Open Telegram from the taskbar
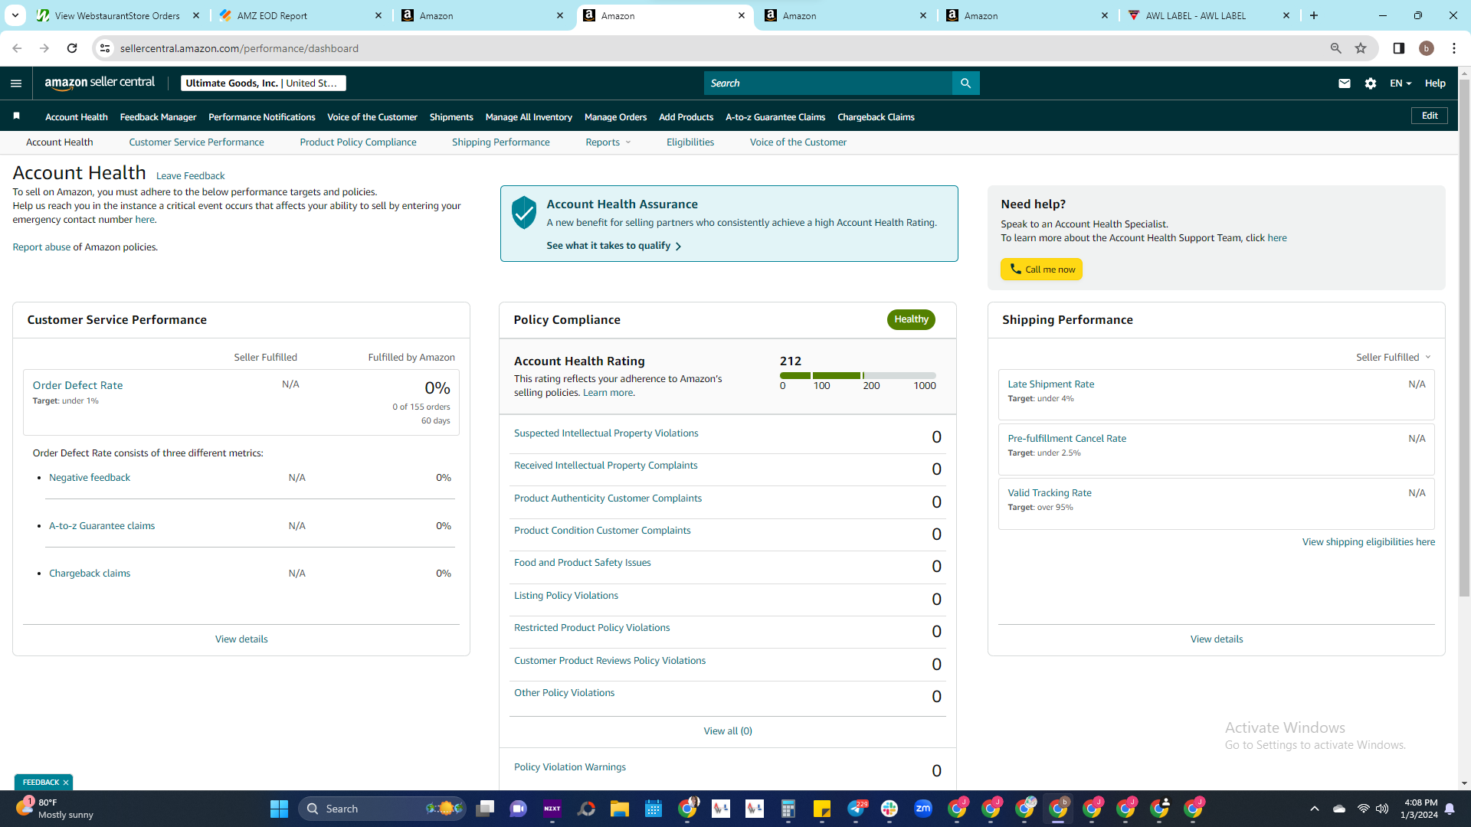Viewport: 1471px width, 827px height. click(x=856, y=809)
